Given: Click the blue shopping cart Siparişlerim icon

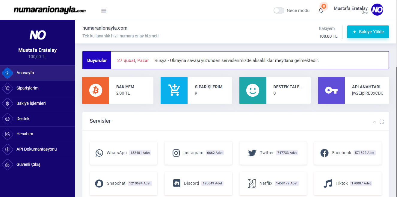Looking at the screenshot, I should click(174, 90).
